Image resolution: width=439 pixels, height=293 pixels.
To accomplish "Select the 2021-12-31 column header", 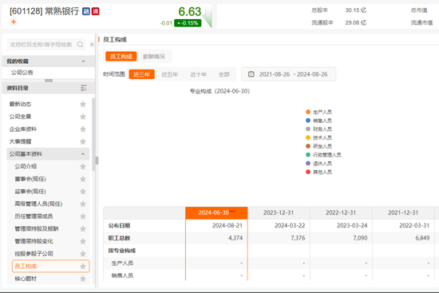I will (x=403, y=213).
